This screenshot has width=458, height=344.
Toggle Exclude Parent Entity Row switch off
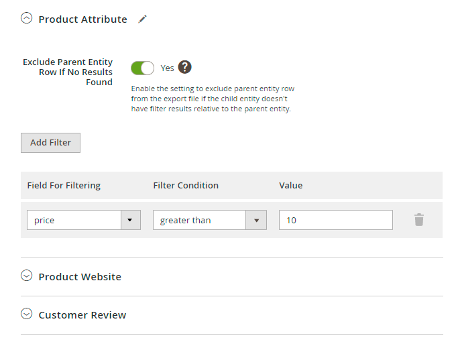[142, 68]
